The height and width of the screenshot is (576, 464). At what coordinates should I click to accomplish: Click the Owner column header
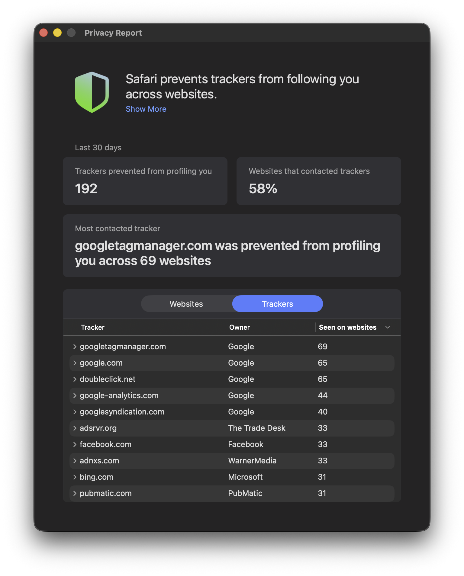click(240, 327)
